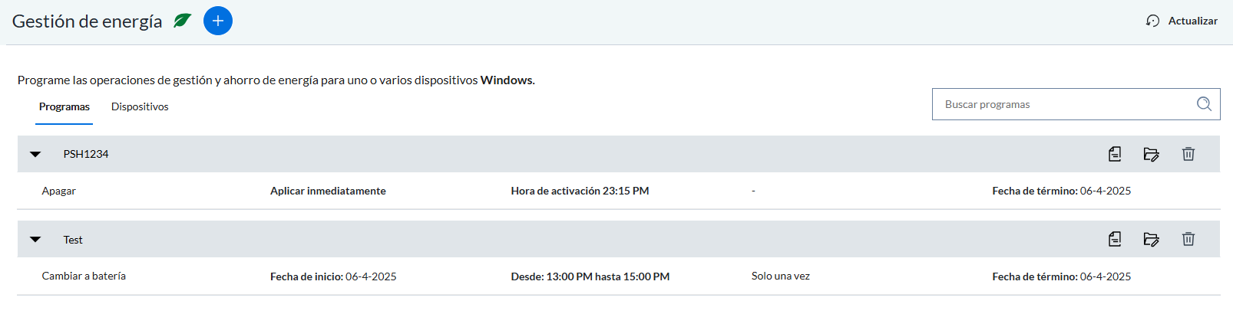Click the Cambiar a batería operation entry
The width and height of the screenshot is (1233, 314).
coord(84,276)
